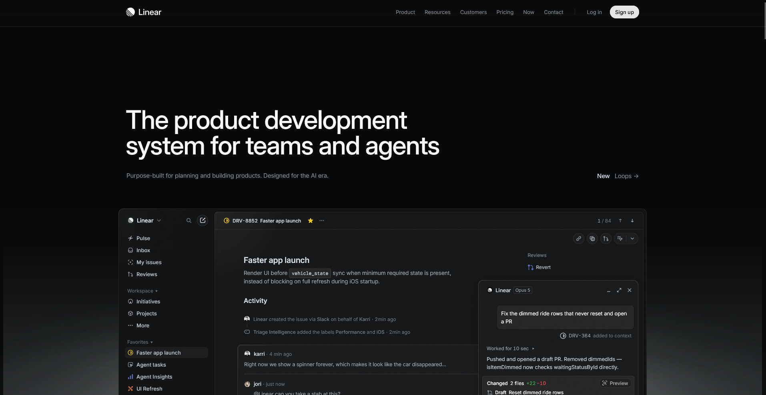Open the Product menu in the top nav

405,12
